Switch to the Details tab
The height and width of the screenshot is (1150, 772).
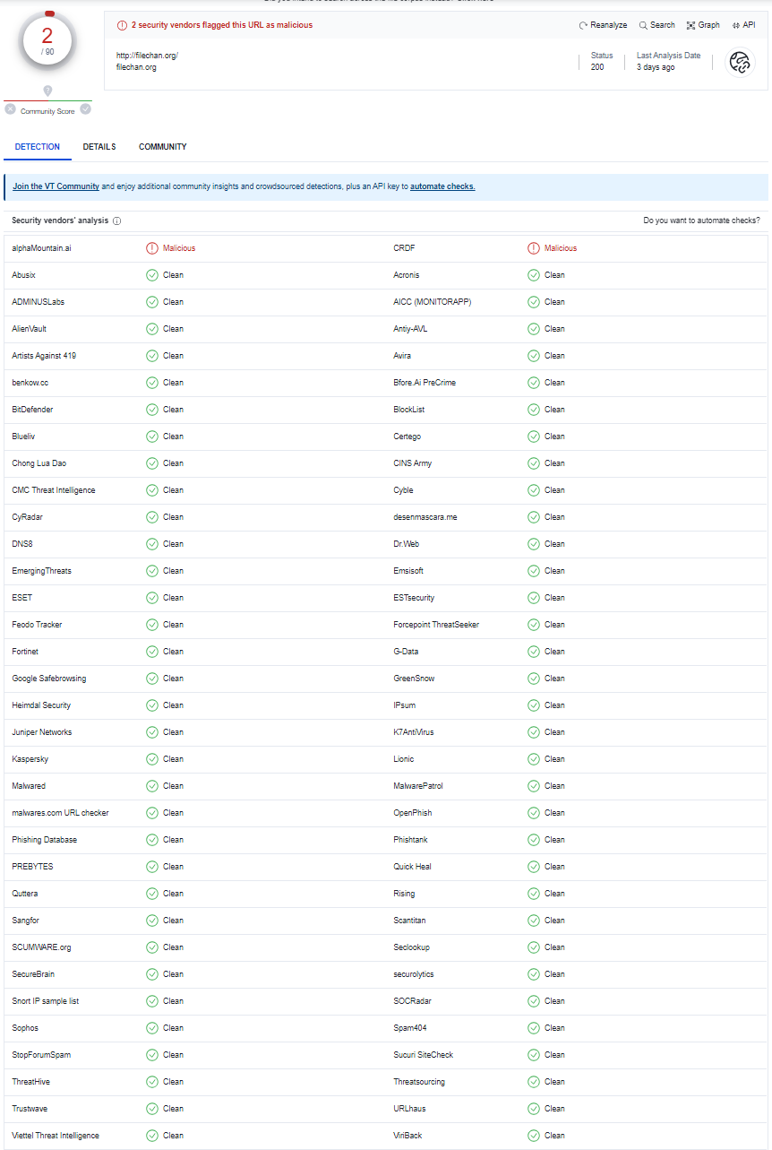click(x=99, y=147)
